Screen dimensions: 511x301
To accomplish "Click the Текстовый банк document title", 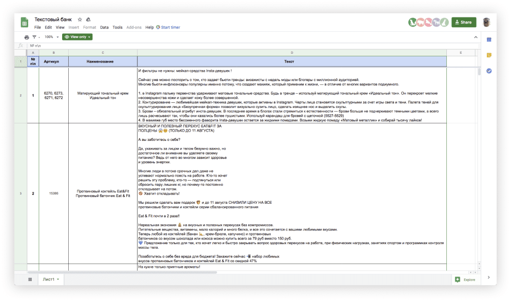I will pyautogui.click(x=53, y=19).
